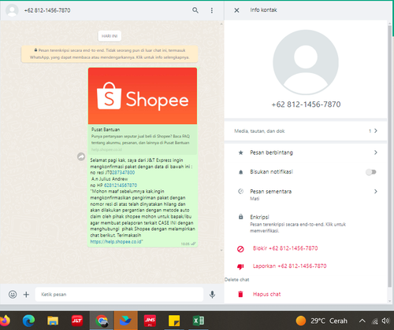
Task: Open the large profile picture in contact info
Action: tap(306, 62)
